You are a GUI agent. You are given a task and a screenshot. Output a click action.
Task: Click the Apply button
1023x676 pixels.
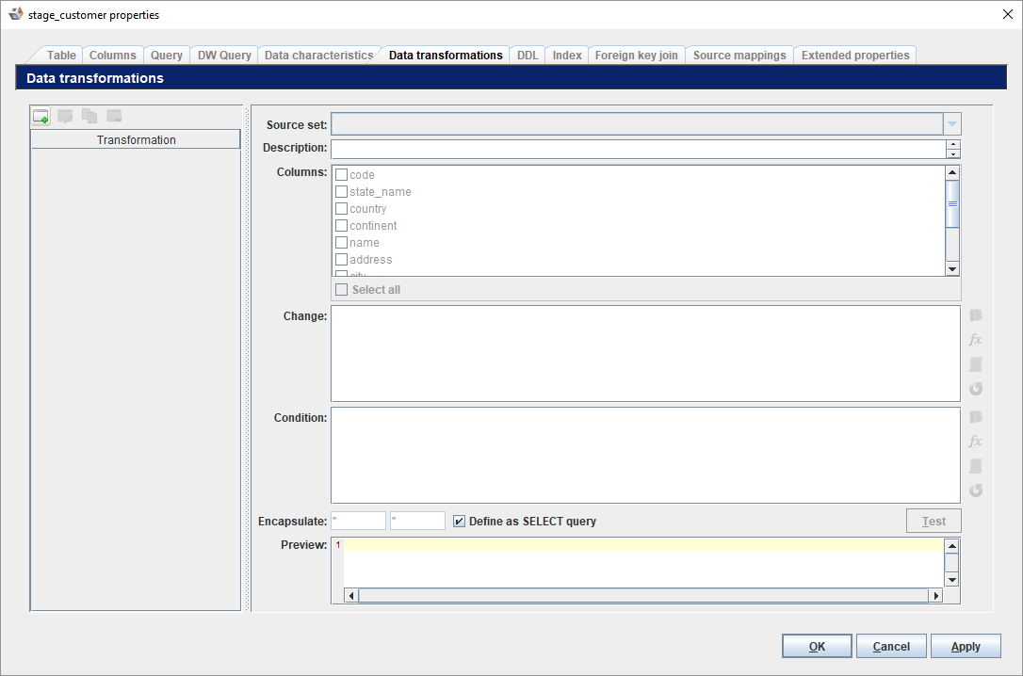coord(966,646)
